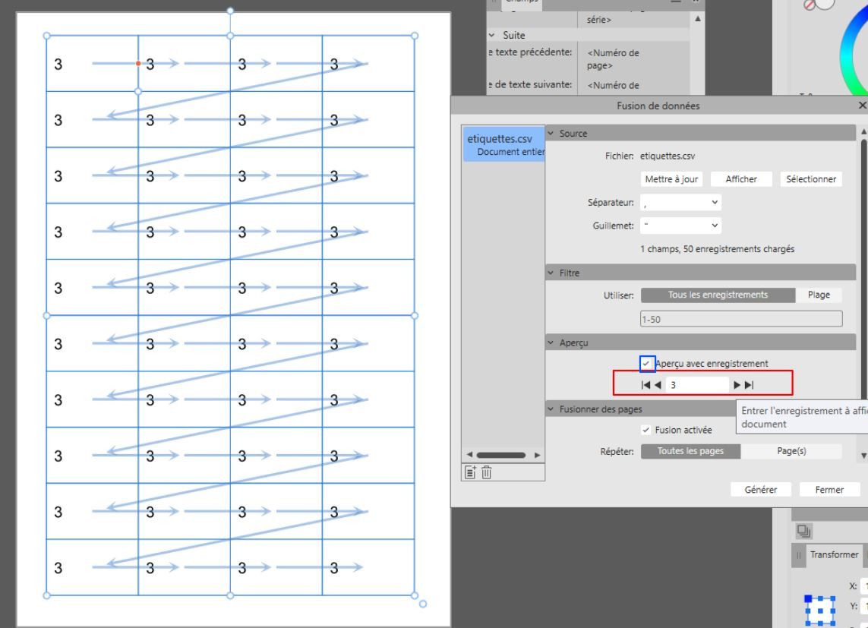Screen dimensions: 868x628
Task: Jump to last record in preview
Action: 749,385
